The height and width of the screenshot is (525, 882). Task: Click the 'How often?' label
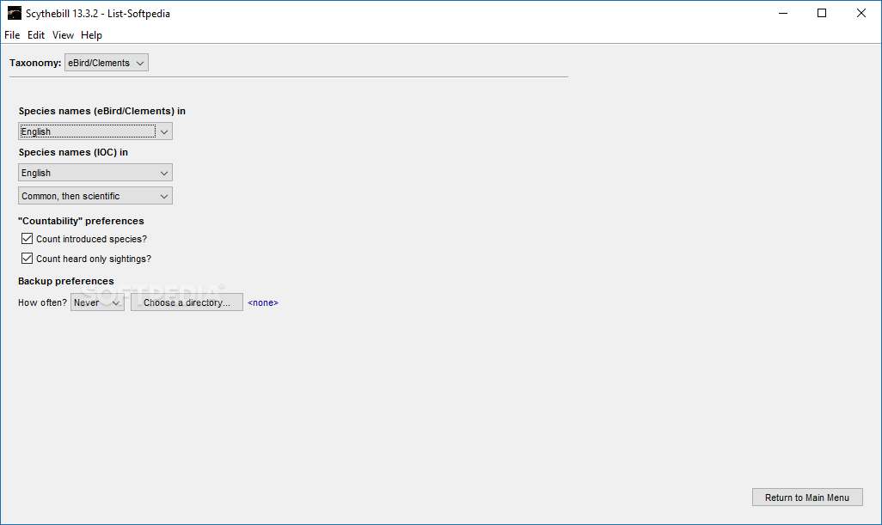42,302
